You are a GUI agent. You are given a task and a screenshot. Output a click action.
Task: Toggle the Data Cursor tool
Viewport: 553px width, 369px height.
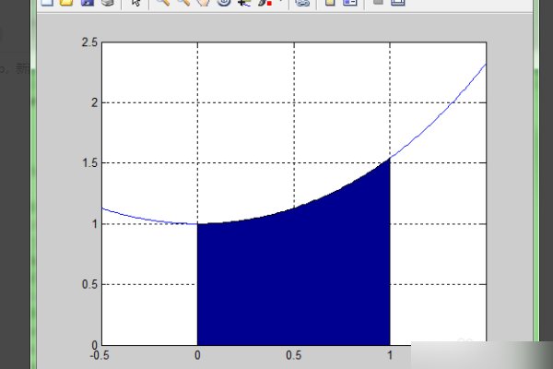click(x=242, y=3)
